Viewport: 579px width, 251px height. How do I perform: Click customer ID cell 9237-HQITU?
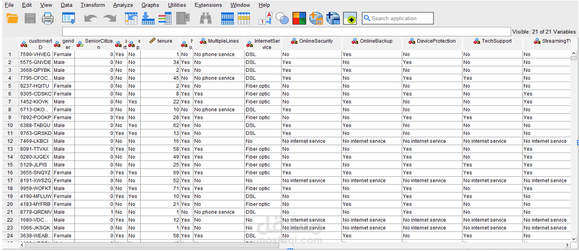pyautogui.click(x=36, y=86)
